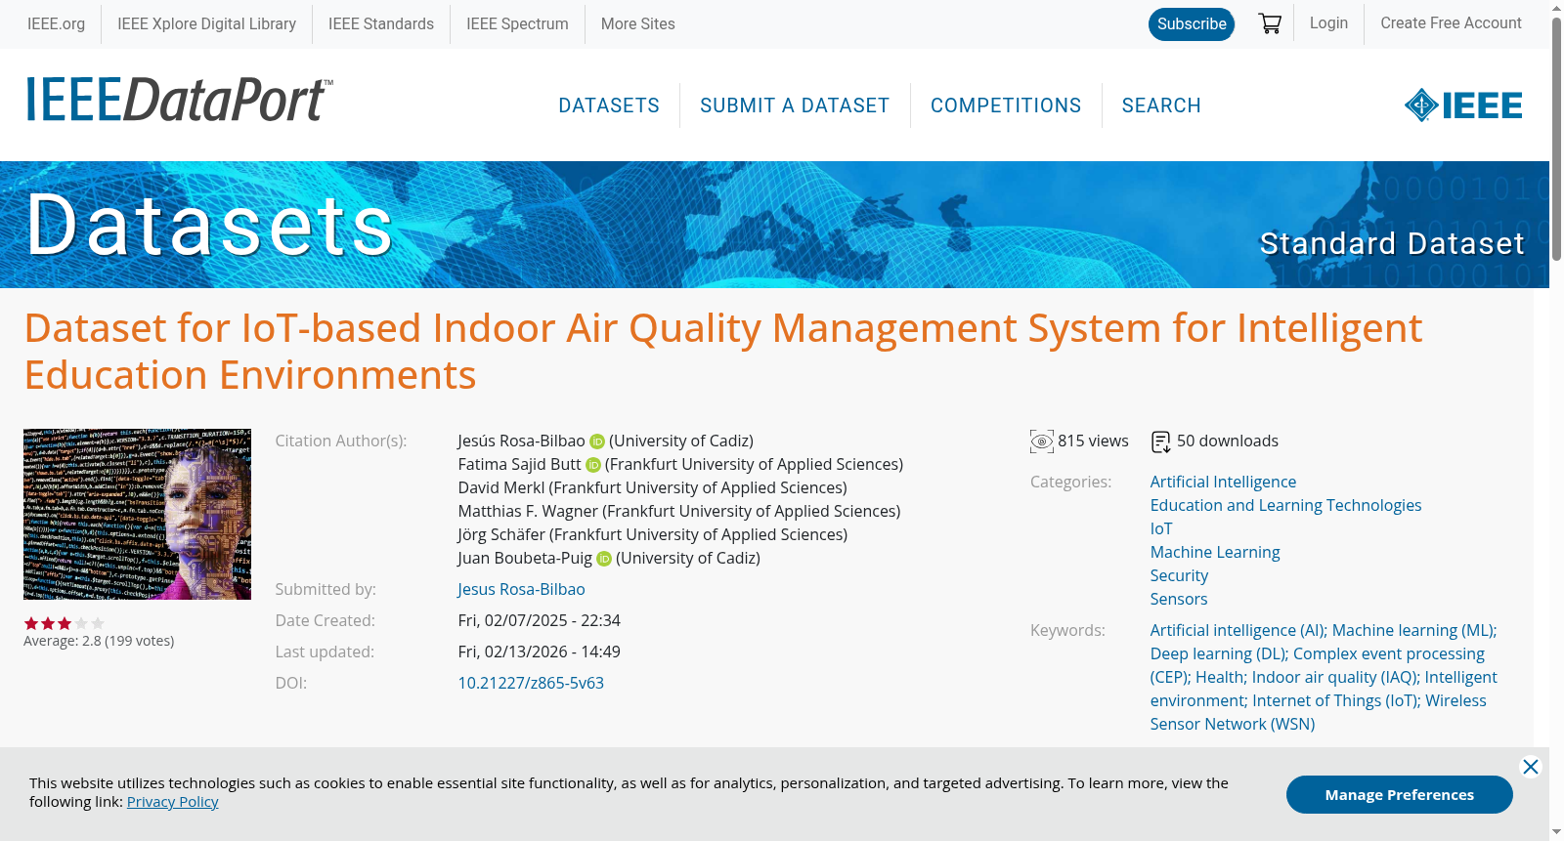This screenshot has height=841, width=1564.
Task: Open submitter Jesus Rosa-Bilbao's profile link
Action: coord(522,590)
